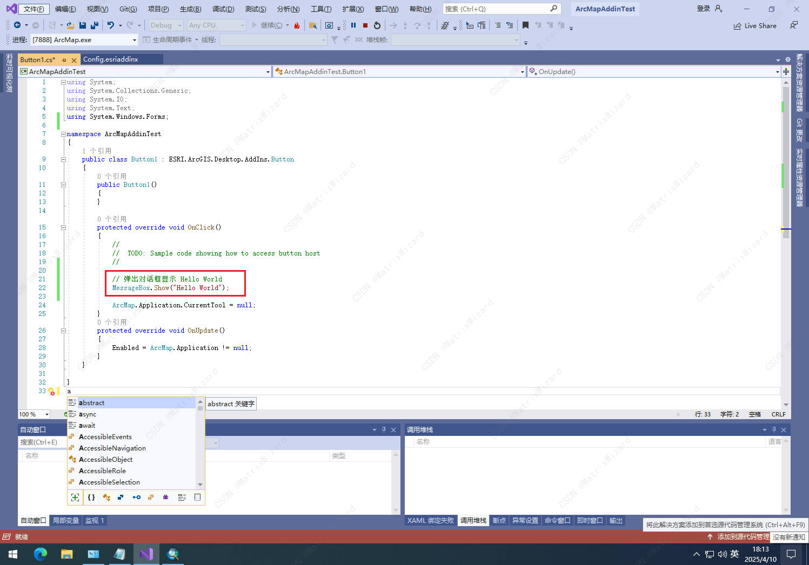Click the split editor icon beside OnUpdate dropdown
The width and height of the screenshot is (809, 565).
tap(786, 71)
